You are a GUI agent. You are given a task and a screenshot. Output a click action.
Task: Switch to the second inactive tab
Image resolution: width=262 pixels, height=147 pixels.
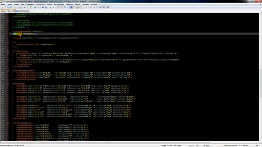coord(22,11)
